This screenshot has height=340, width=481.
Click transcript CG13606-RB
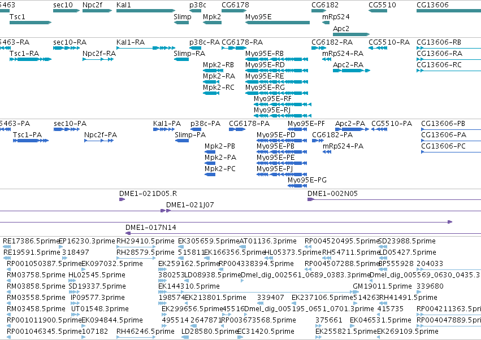(449, 48)
